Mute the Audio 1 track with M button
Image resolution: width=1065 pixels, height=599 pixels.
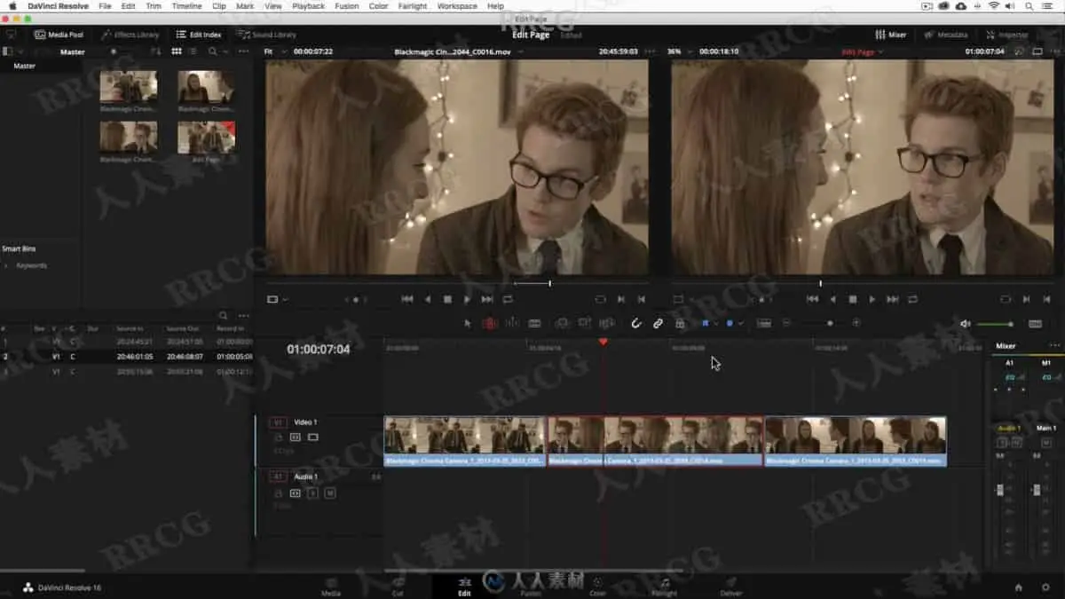click(329, 493)
